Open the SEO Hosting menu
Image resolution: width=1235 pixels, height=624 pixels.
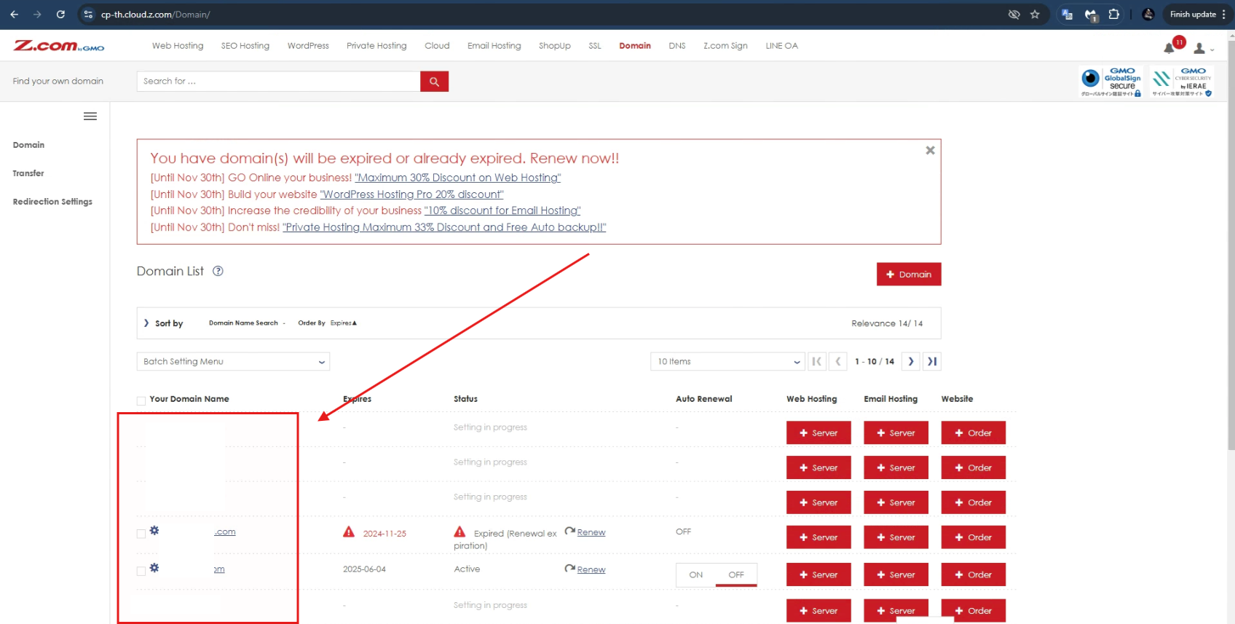(245, 46)
